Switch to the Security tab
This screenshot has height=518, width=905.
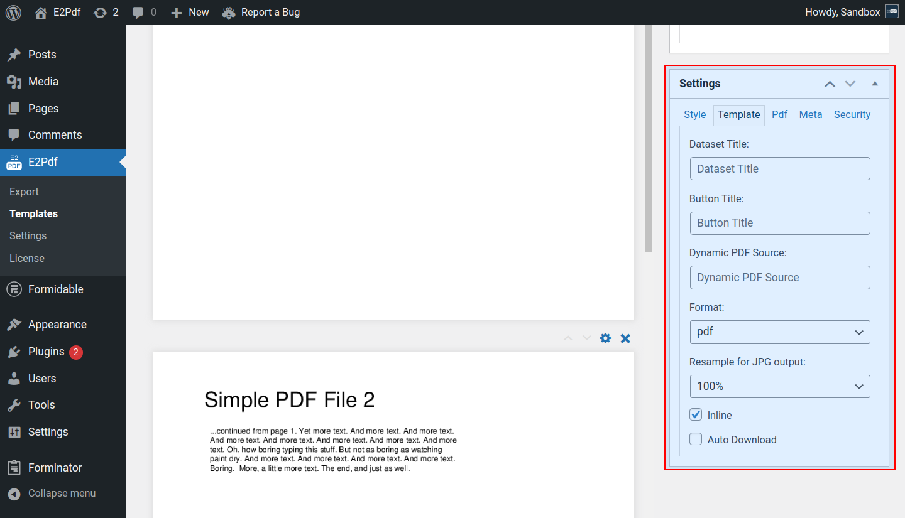click(852, 114)
